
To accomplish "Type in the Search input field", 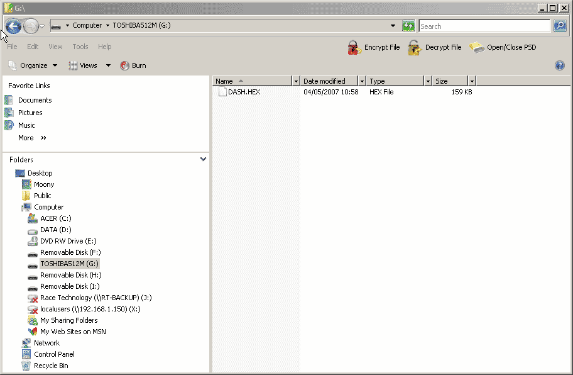I will pyautogui.click(x=484, y=26).
